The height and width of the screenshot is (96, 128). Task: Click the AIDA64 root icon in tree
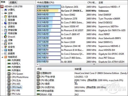click(2, 7)
